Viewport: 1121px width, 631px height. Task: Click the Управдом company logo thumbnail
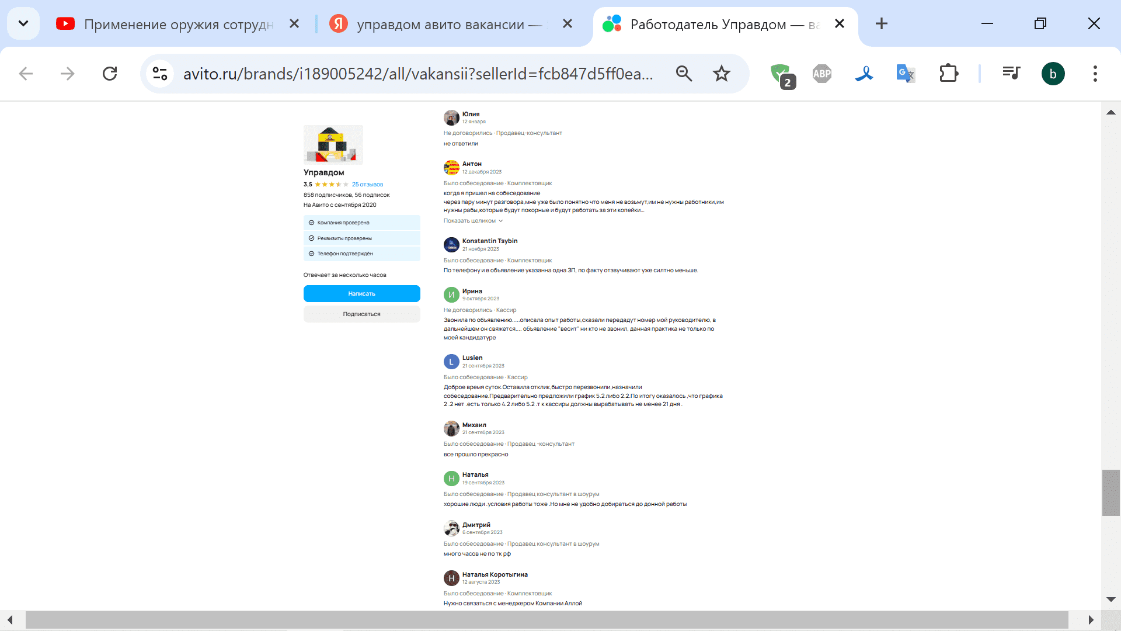333,144
